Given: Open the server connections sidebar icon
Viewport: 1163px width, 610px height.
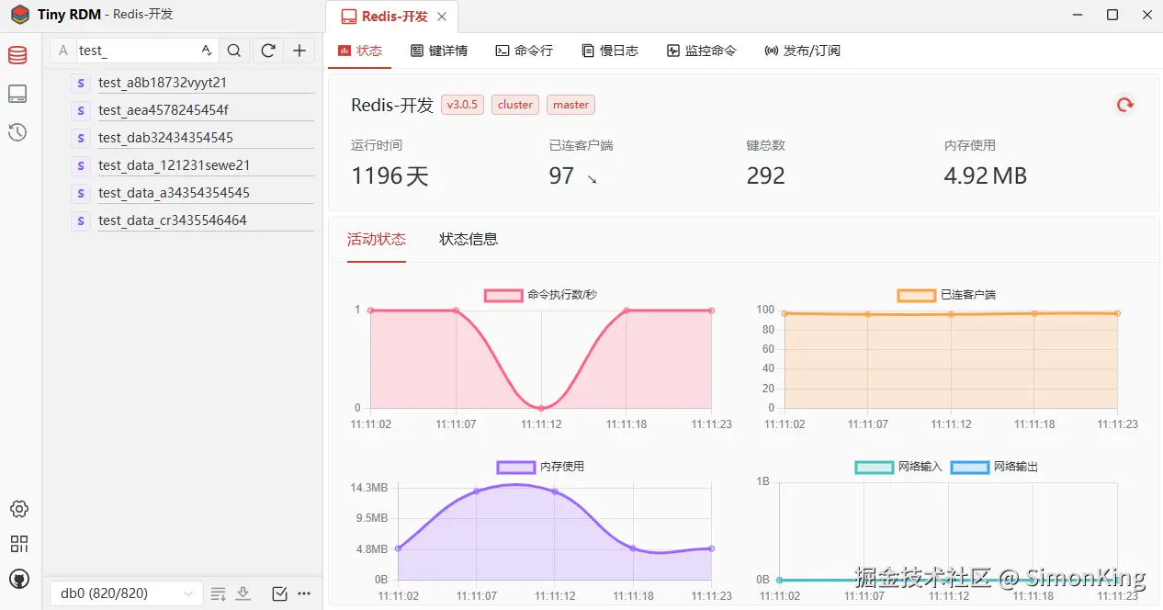Looking at the screenshot, I should click(17, 94).
